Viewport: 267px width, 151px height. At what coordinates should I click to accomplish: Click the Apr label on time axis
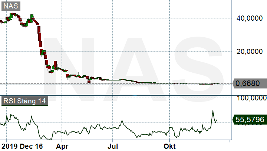pyautogui.click(x=62, y=147)
